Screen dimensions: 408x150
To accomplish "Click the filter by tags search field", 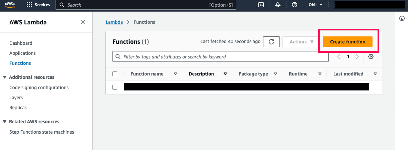I will (221, 57).
